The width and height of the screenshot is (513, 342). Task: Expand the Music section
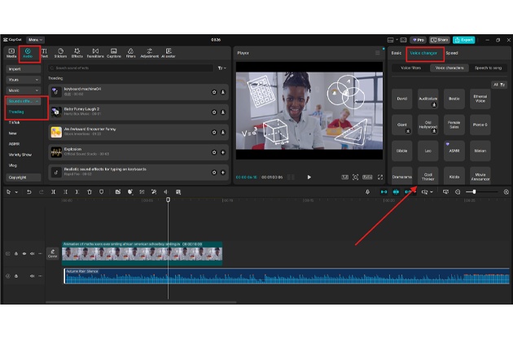point(24,90)
